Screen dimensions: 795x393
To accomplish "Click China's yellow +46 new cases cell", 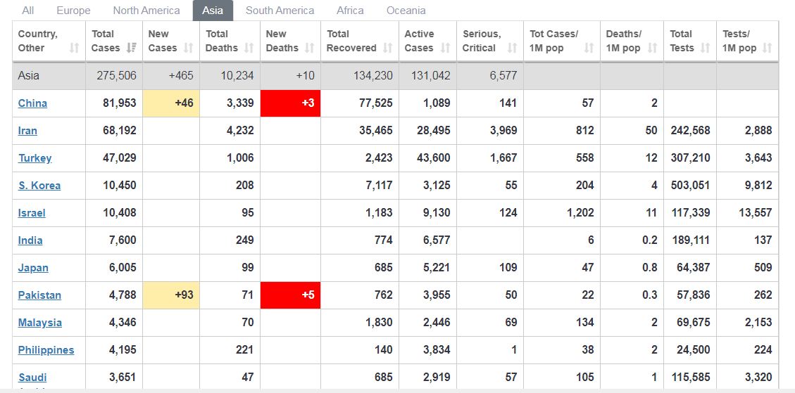I will 171,103.
